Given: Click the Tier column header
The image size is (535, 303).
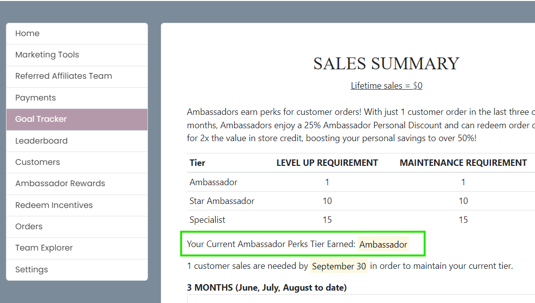Looking at the screenshot, I should click(197, 163).
